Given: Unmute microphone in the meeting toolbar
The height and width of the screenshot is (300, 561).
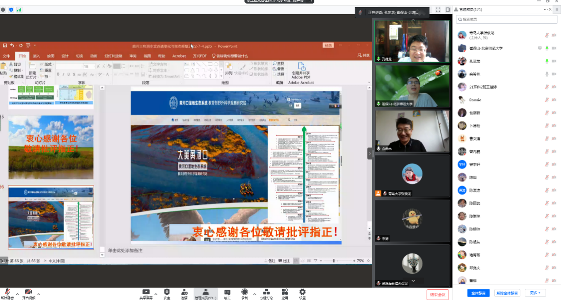Looking at the screenshot, I should coord(7,293).
